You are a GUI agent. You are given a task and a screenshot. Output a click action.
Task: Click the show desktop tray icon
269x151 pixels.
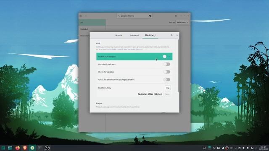204,148
